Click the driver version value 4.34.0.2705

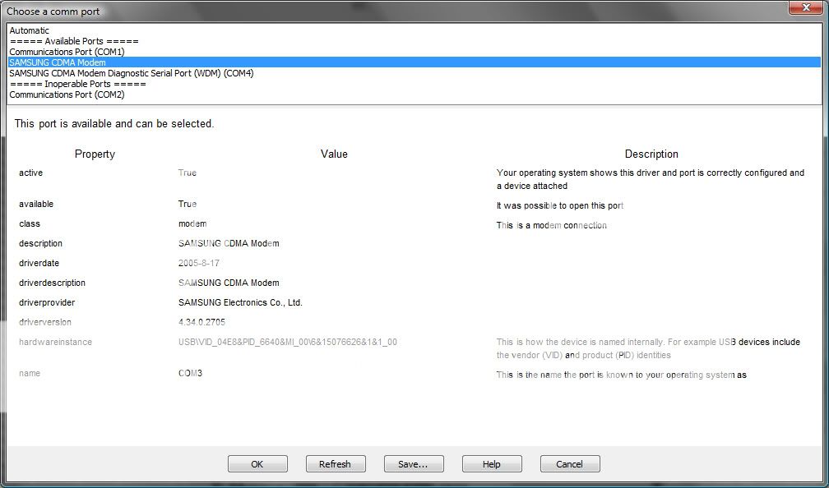tap(202, 322)
